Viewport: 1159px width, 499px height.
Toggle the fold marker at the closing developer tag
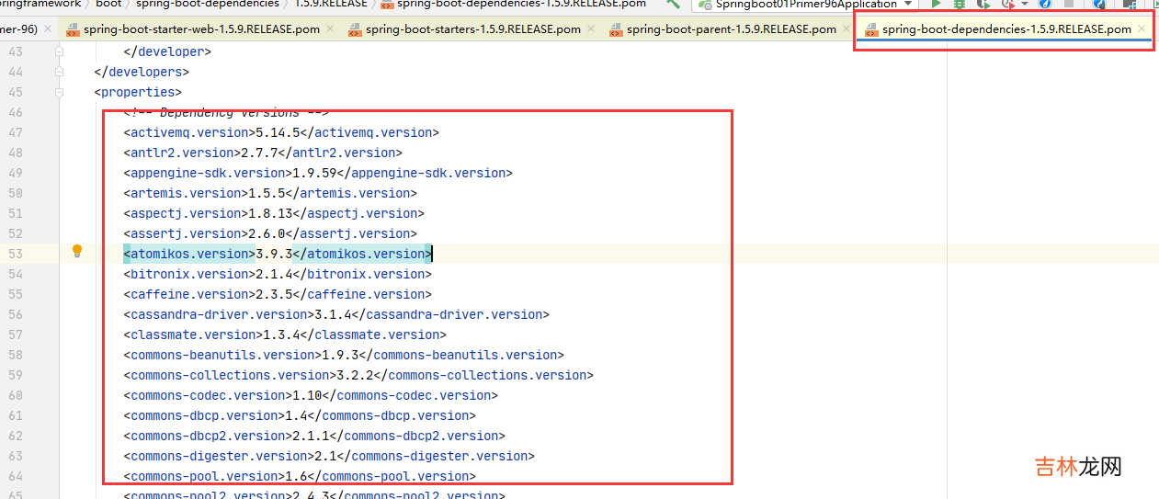tap(60, 51)
